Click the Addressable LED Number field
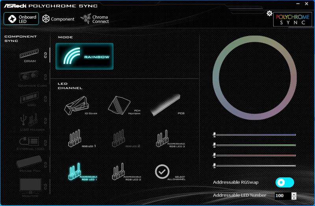Screen dimensions: 315x206 tap(283, 196)
